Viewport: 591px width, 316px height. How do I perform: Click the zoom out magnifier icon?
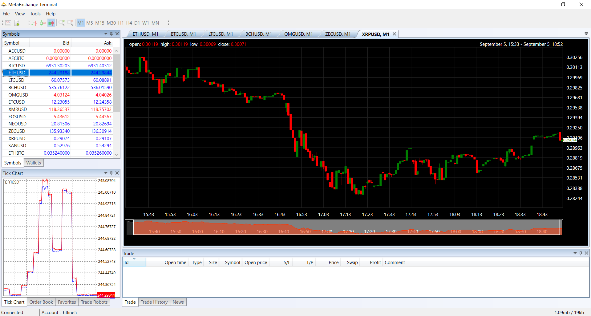tap(71, 23)
